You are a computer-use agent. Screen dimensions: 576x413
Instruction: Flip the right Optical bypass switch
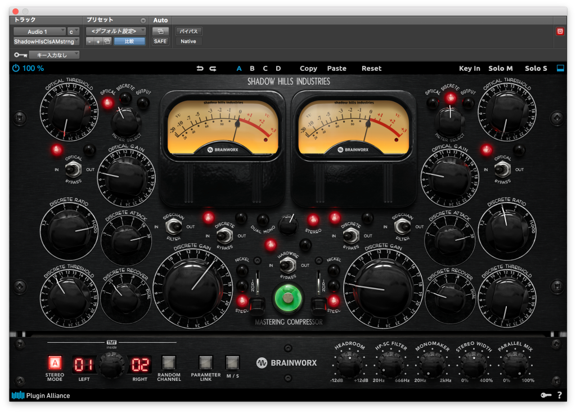click(502, 169)
